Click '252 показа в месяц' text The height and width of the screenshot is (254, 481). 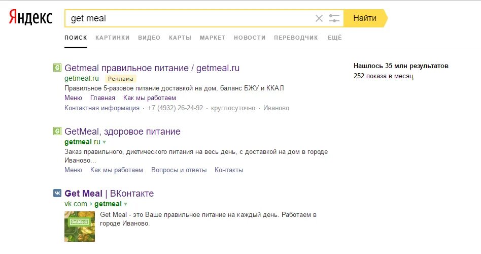pyautogui.click(x=384, y=76)
